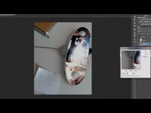The image size is (151, 113).
Task: Click the top layer's thumbnail
Action: click(141, 37)
